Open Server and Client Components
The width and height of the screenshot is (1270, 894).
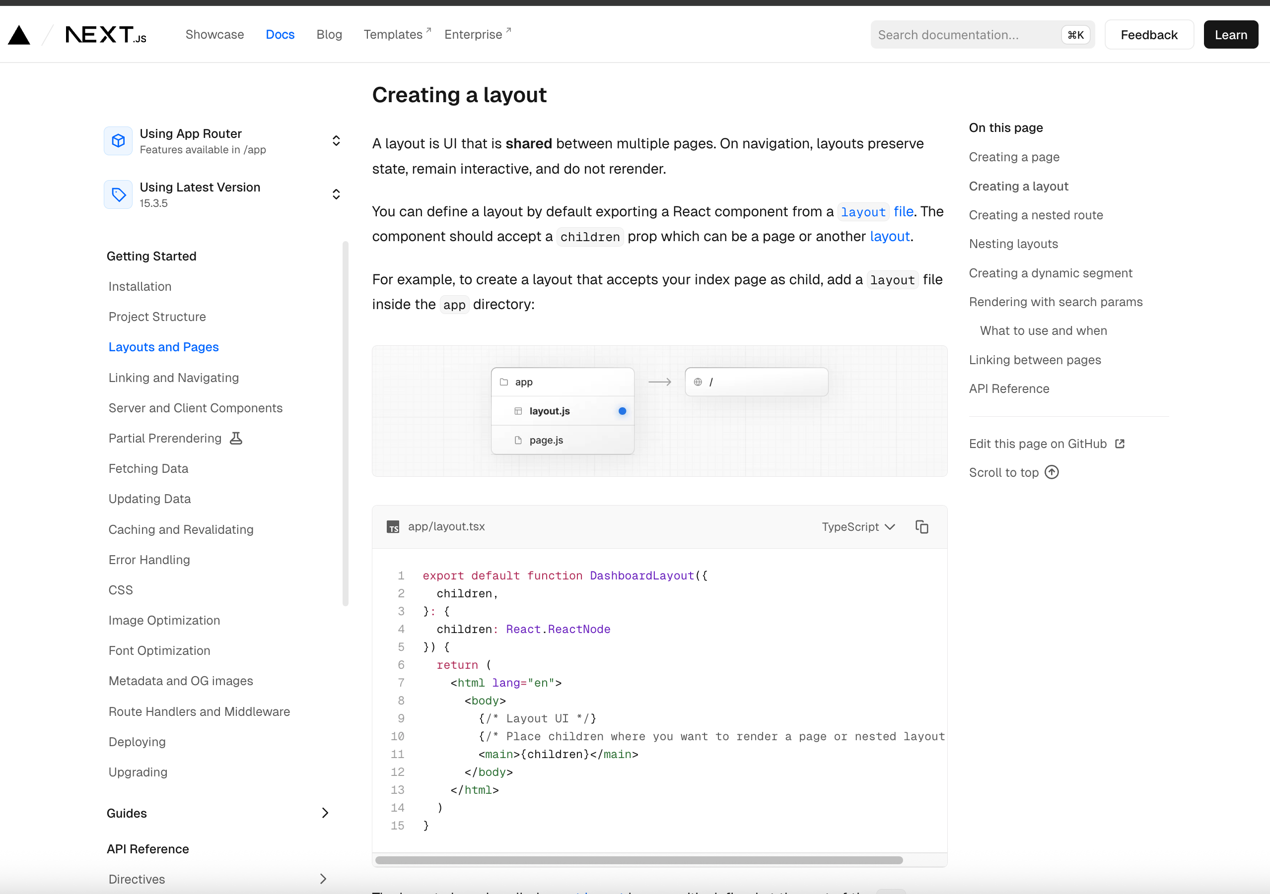(x=195, y=408)
